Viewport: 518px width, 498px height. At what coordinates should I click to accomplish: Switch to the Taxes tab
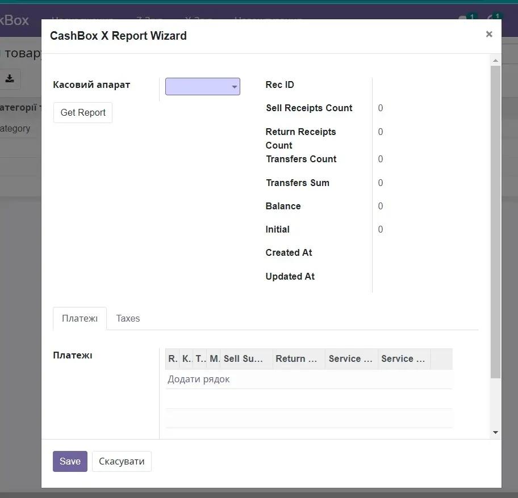point(128,318)
